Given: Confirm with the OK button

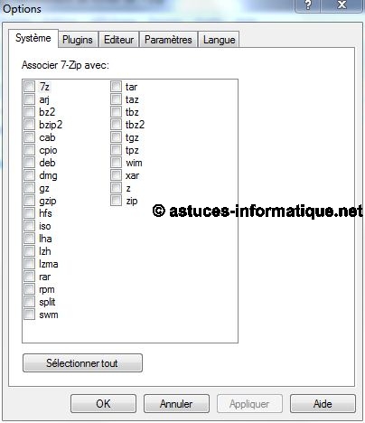Looking at the screenshot, I should pyautogui.click(x=103, y=404).
